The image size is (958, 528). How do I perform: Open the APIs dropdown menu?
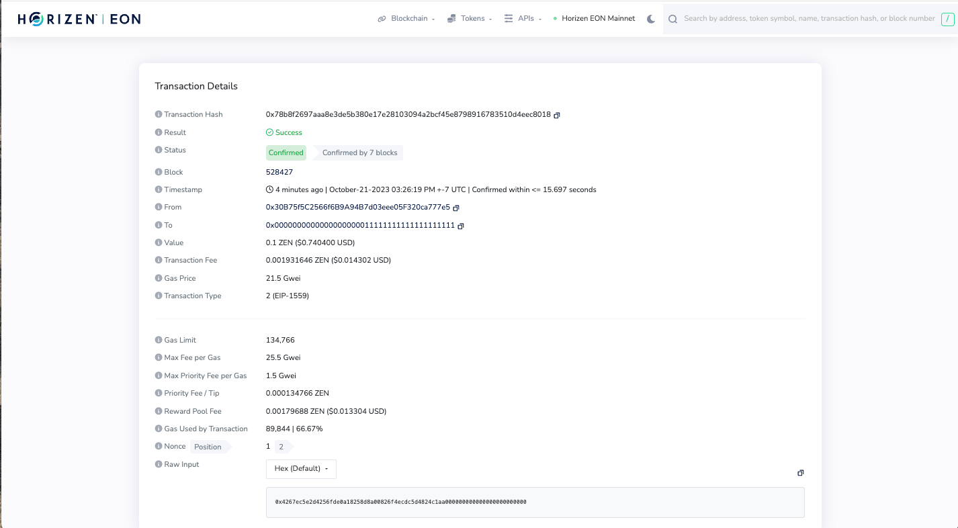[523, 19]
